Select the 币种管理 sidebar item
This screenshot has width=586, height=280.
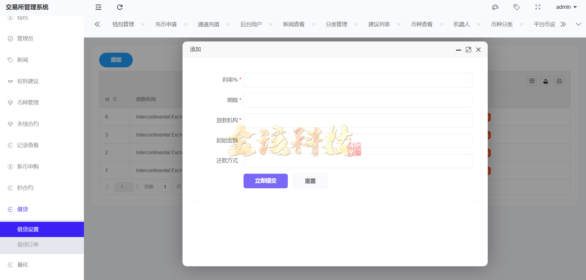pos(27,103)
